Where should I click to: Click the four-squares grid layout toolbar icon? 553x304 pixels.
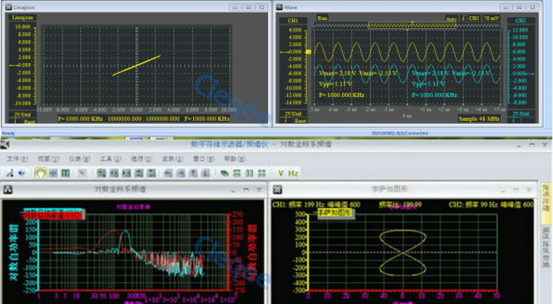point(261,173)
